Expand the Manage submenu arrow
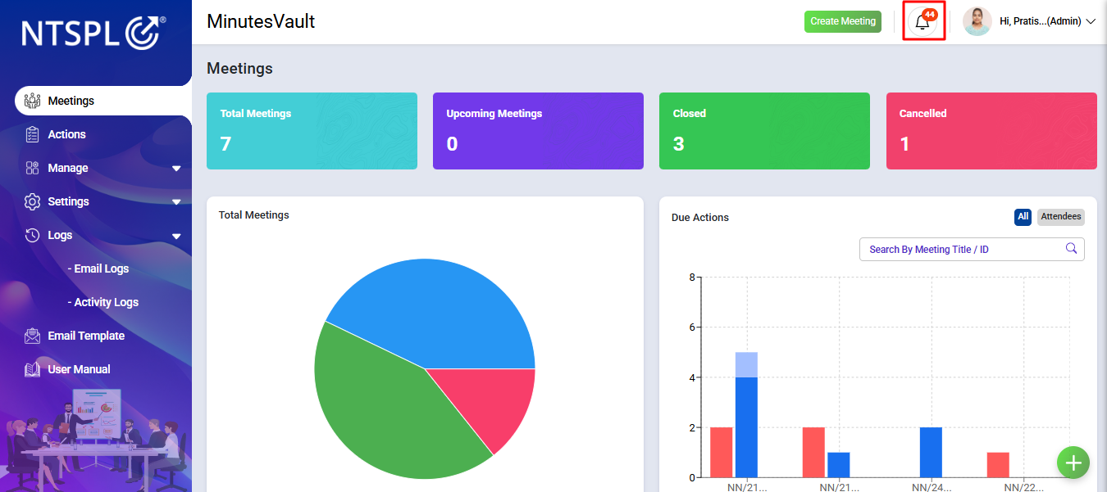The width and height of the screenshot is (1107, 492). [x=176, y=169]
